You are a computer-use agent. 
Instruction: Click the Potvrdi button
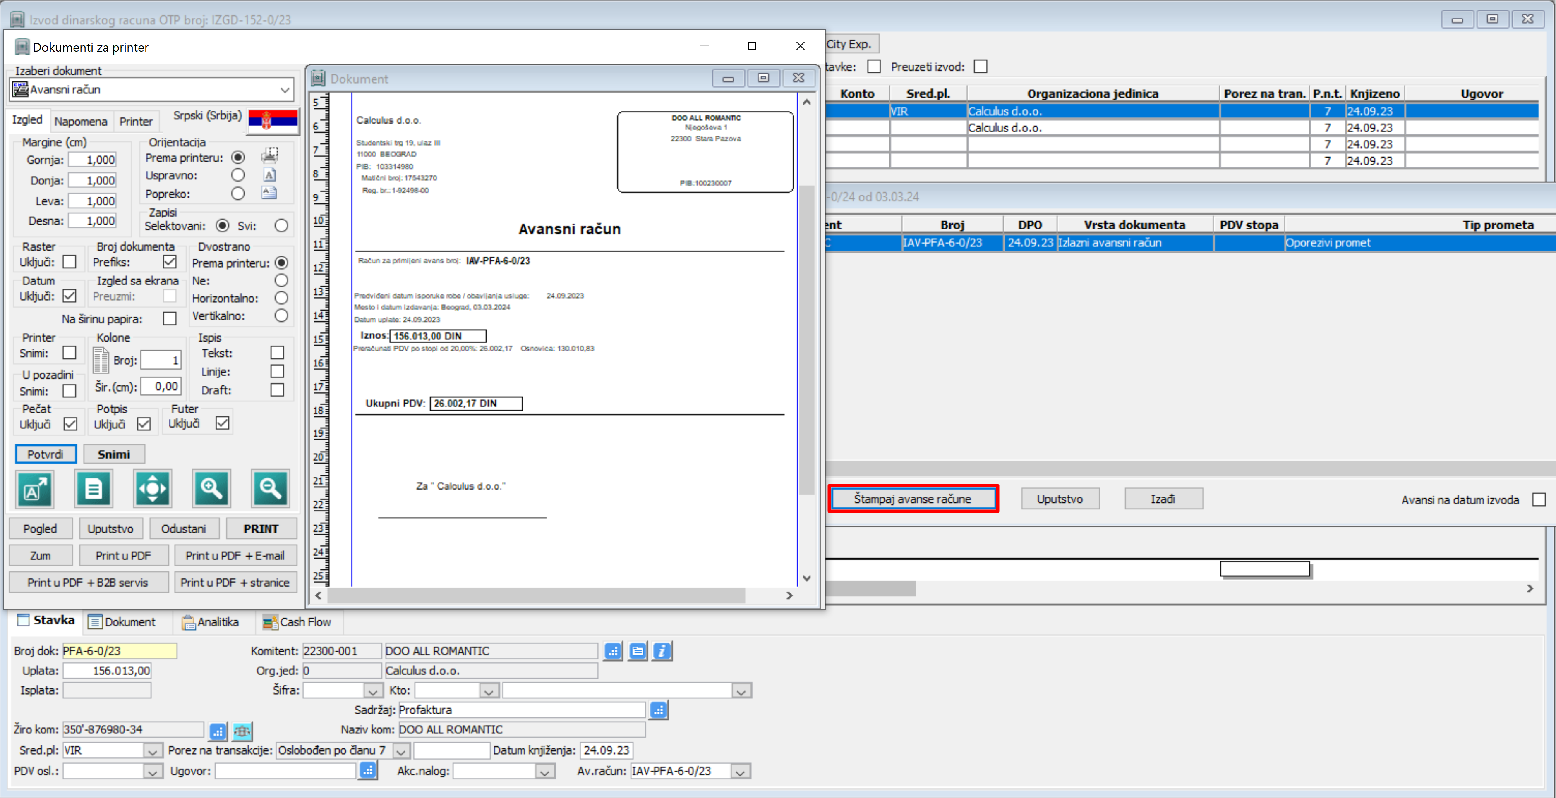[x=46, y=454]
